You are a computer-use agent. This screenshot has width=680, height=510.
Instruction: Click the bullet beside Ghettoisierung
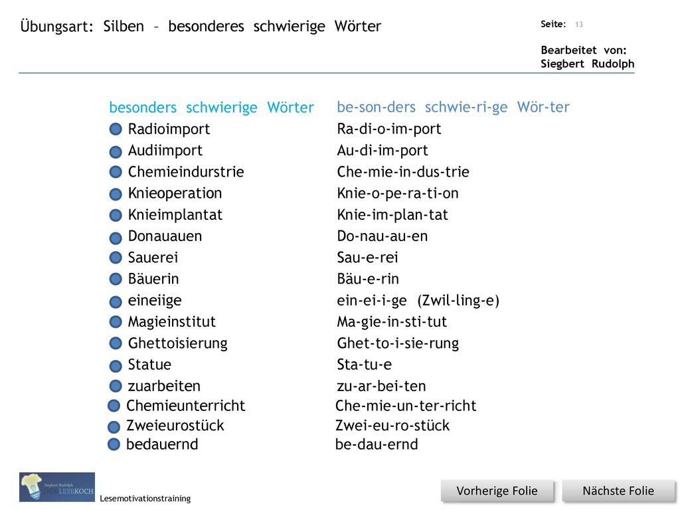pyautogui.click(x=116, y=343)
